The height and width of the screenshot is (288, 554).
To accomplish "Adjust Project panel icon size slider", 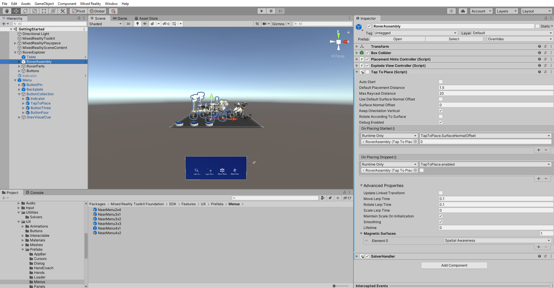I will [334, 286].
